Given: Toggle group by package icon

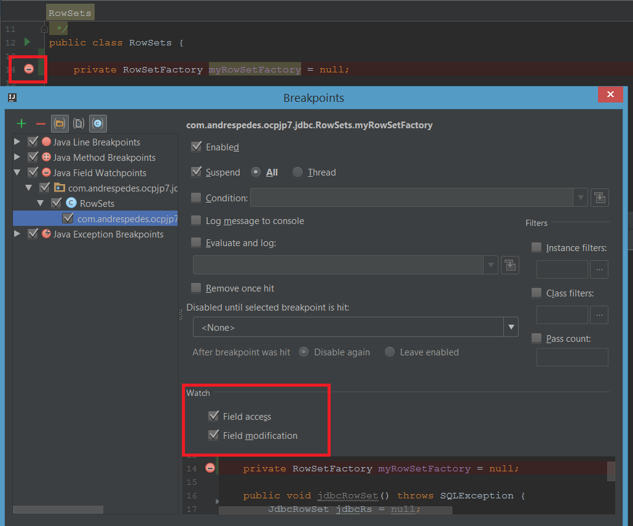Looking at the screenshot, I should coord(60,123).
